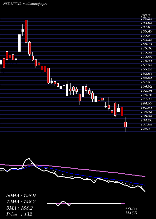
Task: Click the NSE MVGJL chart title
Action: (12, 4)
